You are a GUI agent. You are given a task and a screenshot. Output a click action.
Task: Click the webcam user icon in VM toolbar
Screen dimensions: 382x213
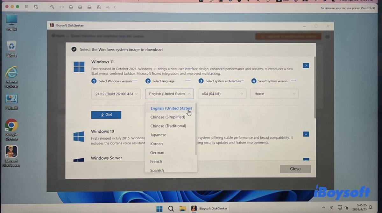[x=99, y=7]
